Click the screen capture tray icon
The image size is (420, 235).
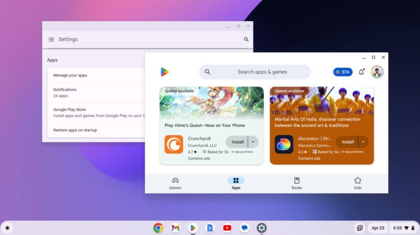[360, 228]
